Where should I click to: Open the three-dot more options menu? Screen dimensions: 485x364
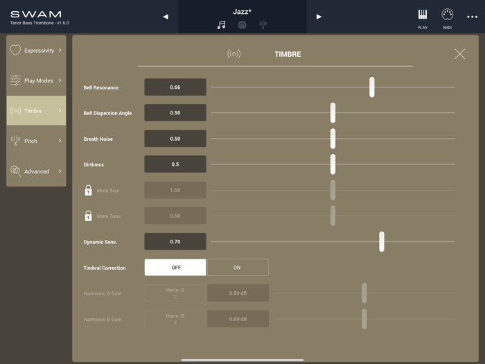pos(472,17)
